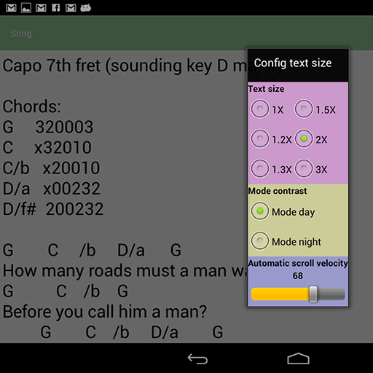Open the Gmail notification icon right of Facebook icon
373x373 pixels.
coord(71,8)
